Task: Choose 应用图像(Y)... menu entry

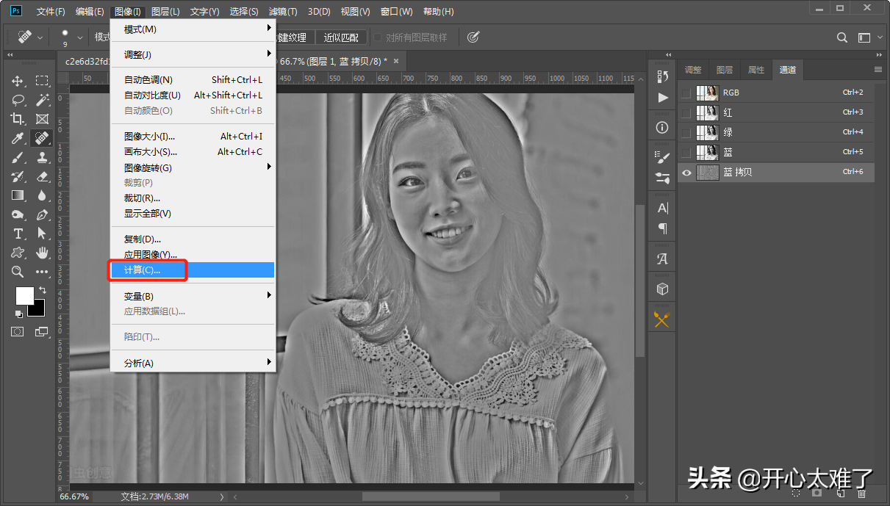Action: [192, 255]
